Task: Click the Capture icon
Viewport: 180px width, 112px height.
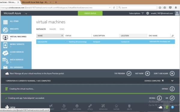Action: coord(116,106)
